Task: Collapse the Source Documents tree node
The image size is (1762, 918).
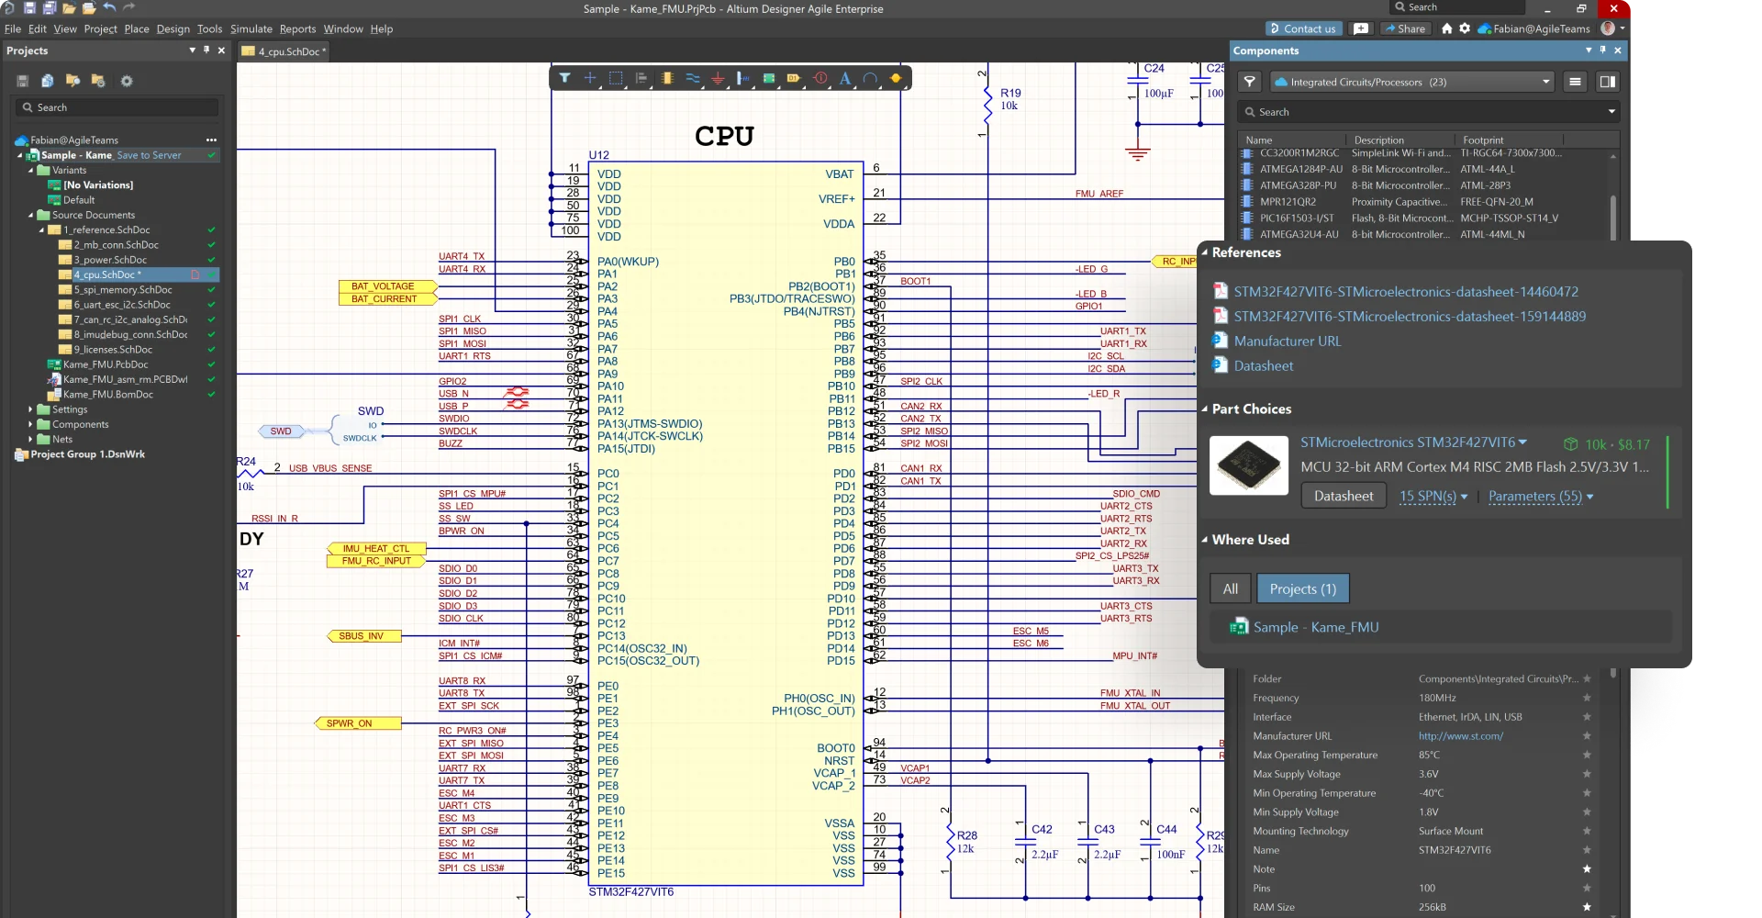Action: [x=30, y=215]
